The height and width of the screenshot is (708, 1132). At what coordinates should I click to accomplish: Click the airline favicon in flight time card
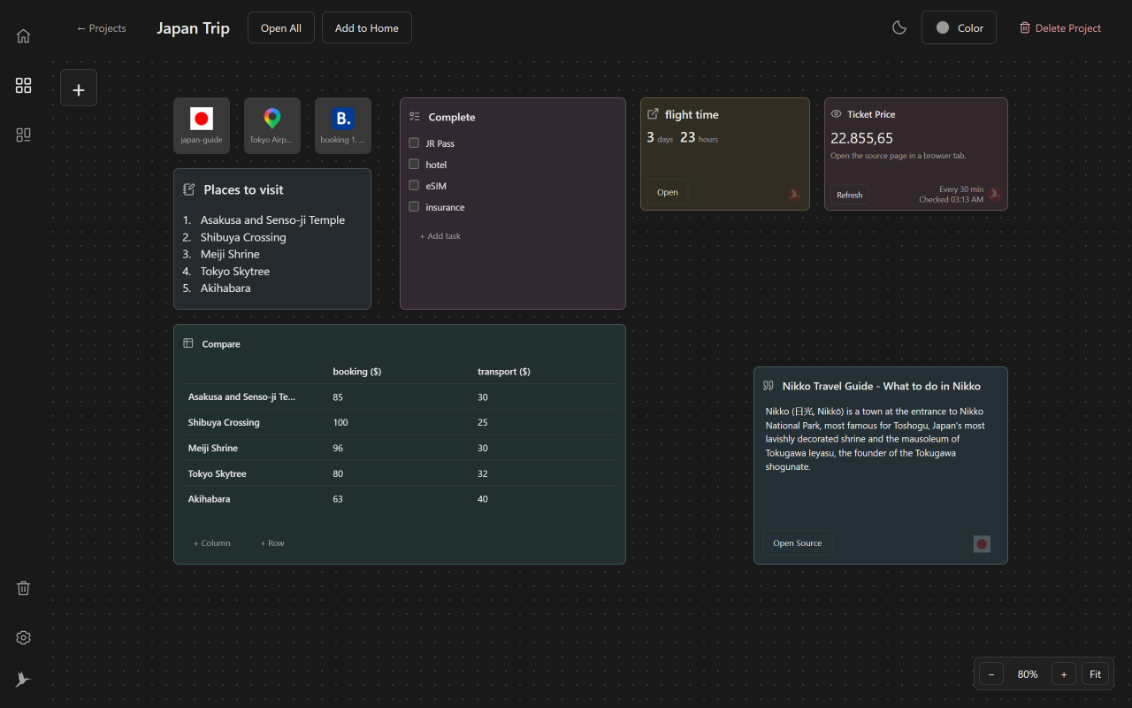point(794,194)
